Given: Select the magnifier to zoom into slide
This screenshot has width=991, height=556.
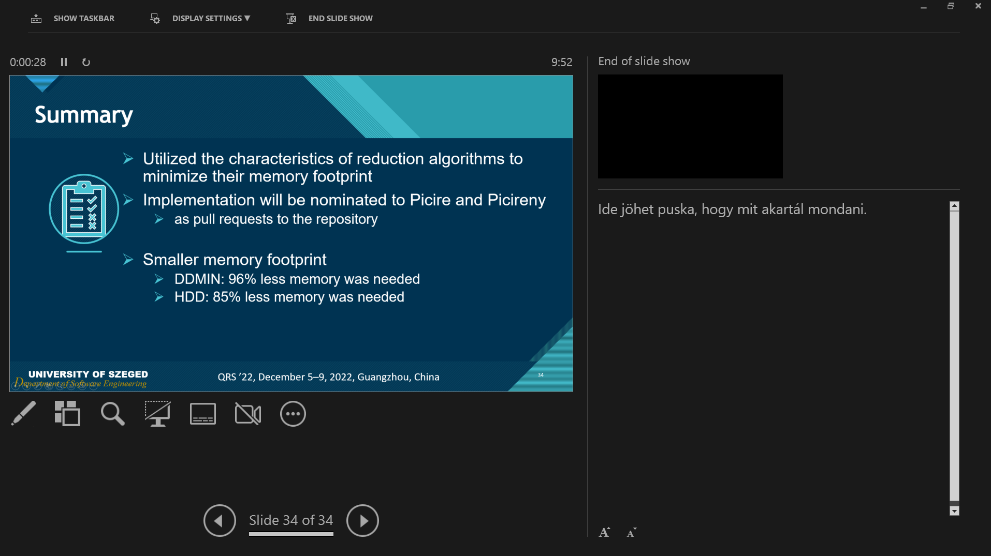Looking at the screenshot, I should [x=113, y=414].
